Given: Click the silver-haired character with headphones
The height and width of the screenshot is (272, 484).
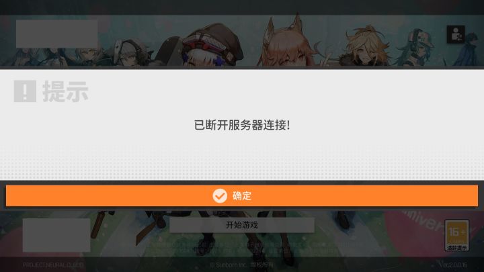Looking at the screenshot, I should (131, 52).
